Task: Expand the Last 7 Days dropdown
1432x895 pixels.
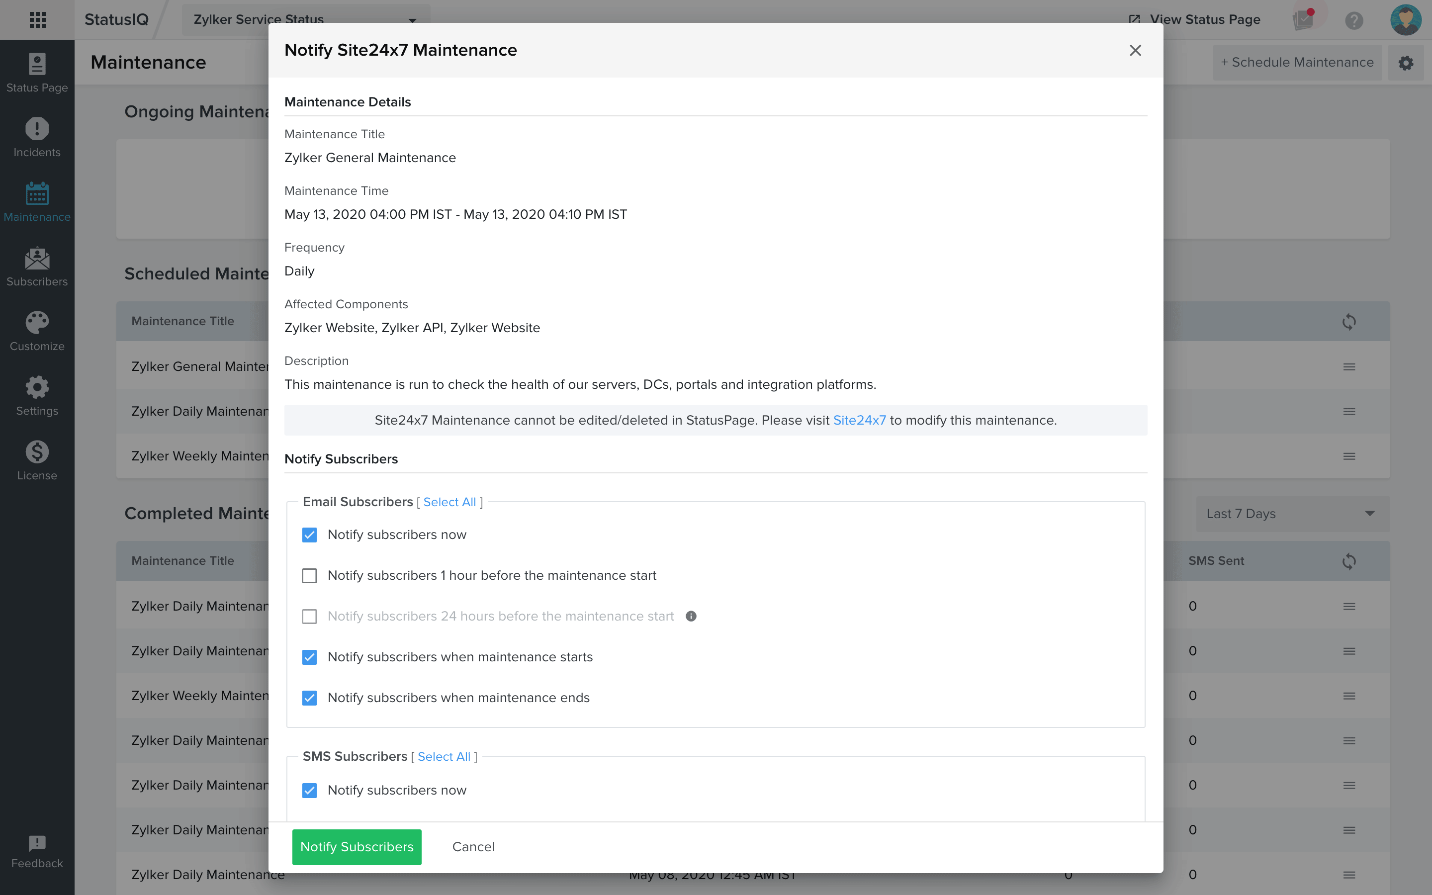Action: tap(1292, 514)
